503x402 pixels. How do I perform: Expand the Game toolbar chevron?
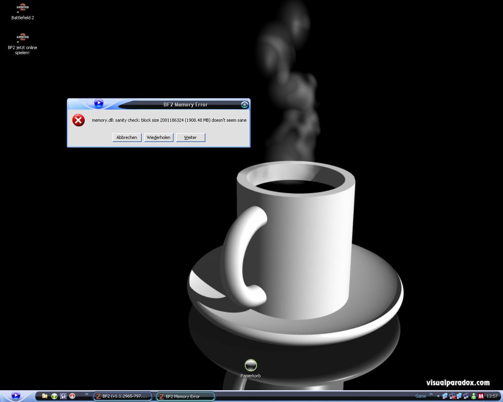pyautogui.click(x=431, y=395)
